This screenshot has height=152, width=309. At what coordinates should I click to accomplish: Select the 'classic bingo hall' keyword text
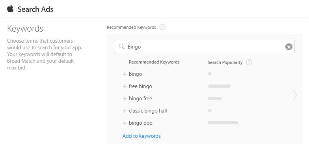[x=148, y=111]
